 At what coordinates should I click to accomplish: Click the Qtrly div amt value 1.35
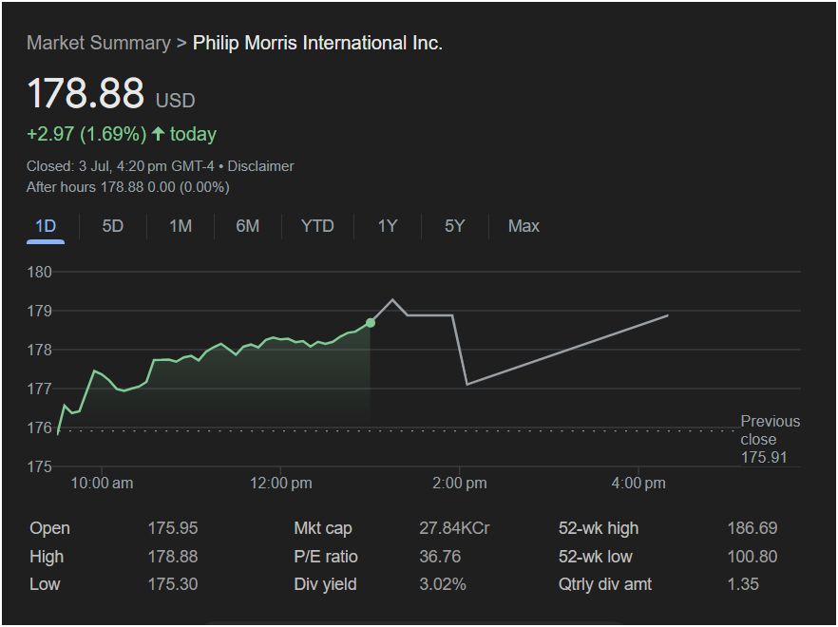click(x=743, y=583)
